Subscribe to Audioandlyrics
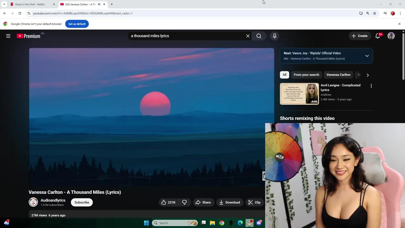This screenshot has height=228, width=405. click(x=82, y=202)
